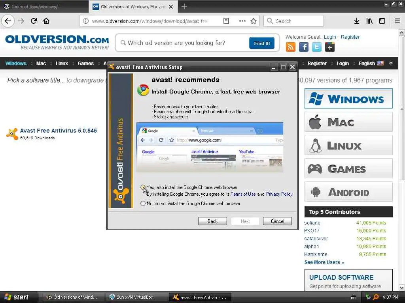Click the large Games category banner
Viewport: 405px width, 303px height.
tap(348, 169)
